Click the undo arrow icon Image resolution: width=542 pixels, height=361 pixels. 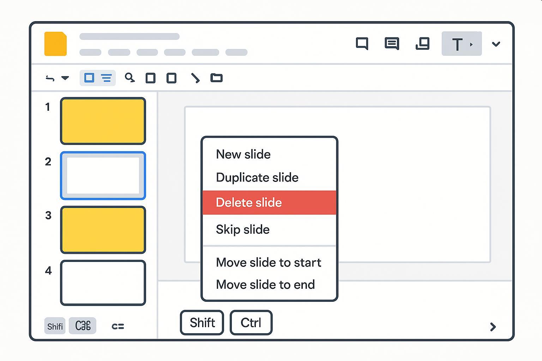click(50, 78)
